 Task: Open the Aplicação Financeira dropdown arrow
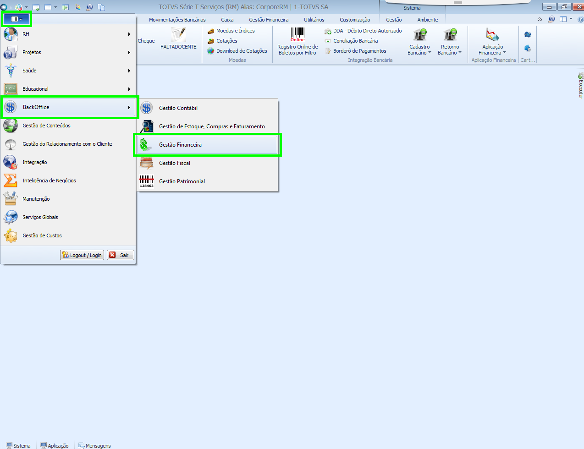point(504,53)
